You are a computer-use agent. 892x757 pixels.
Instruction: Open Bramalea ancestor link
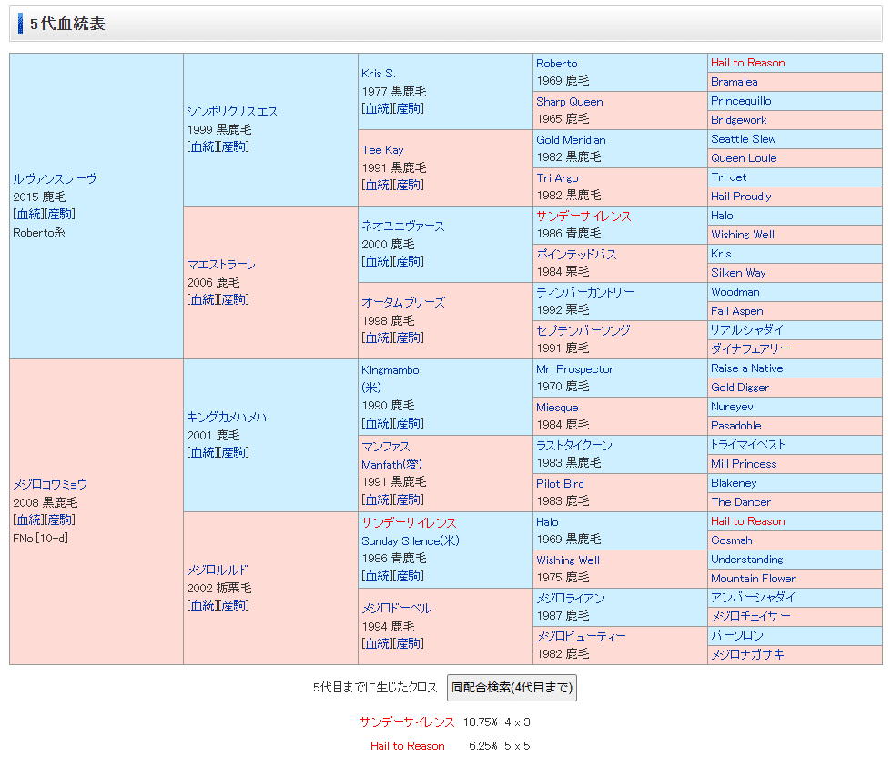coord(734,82)
